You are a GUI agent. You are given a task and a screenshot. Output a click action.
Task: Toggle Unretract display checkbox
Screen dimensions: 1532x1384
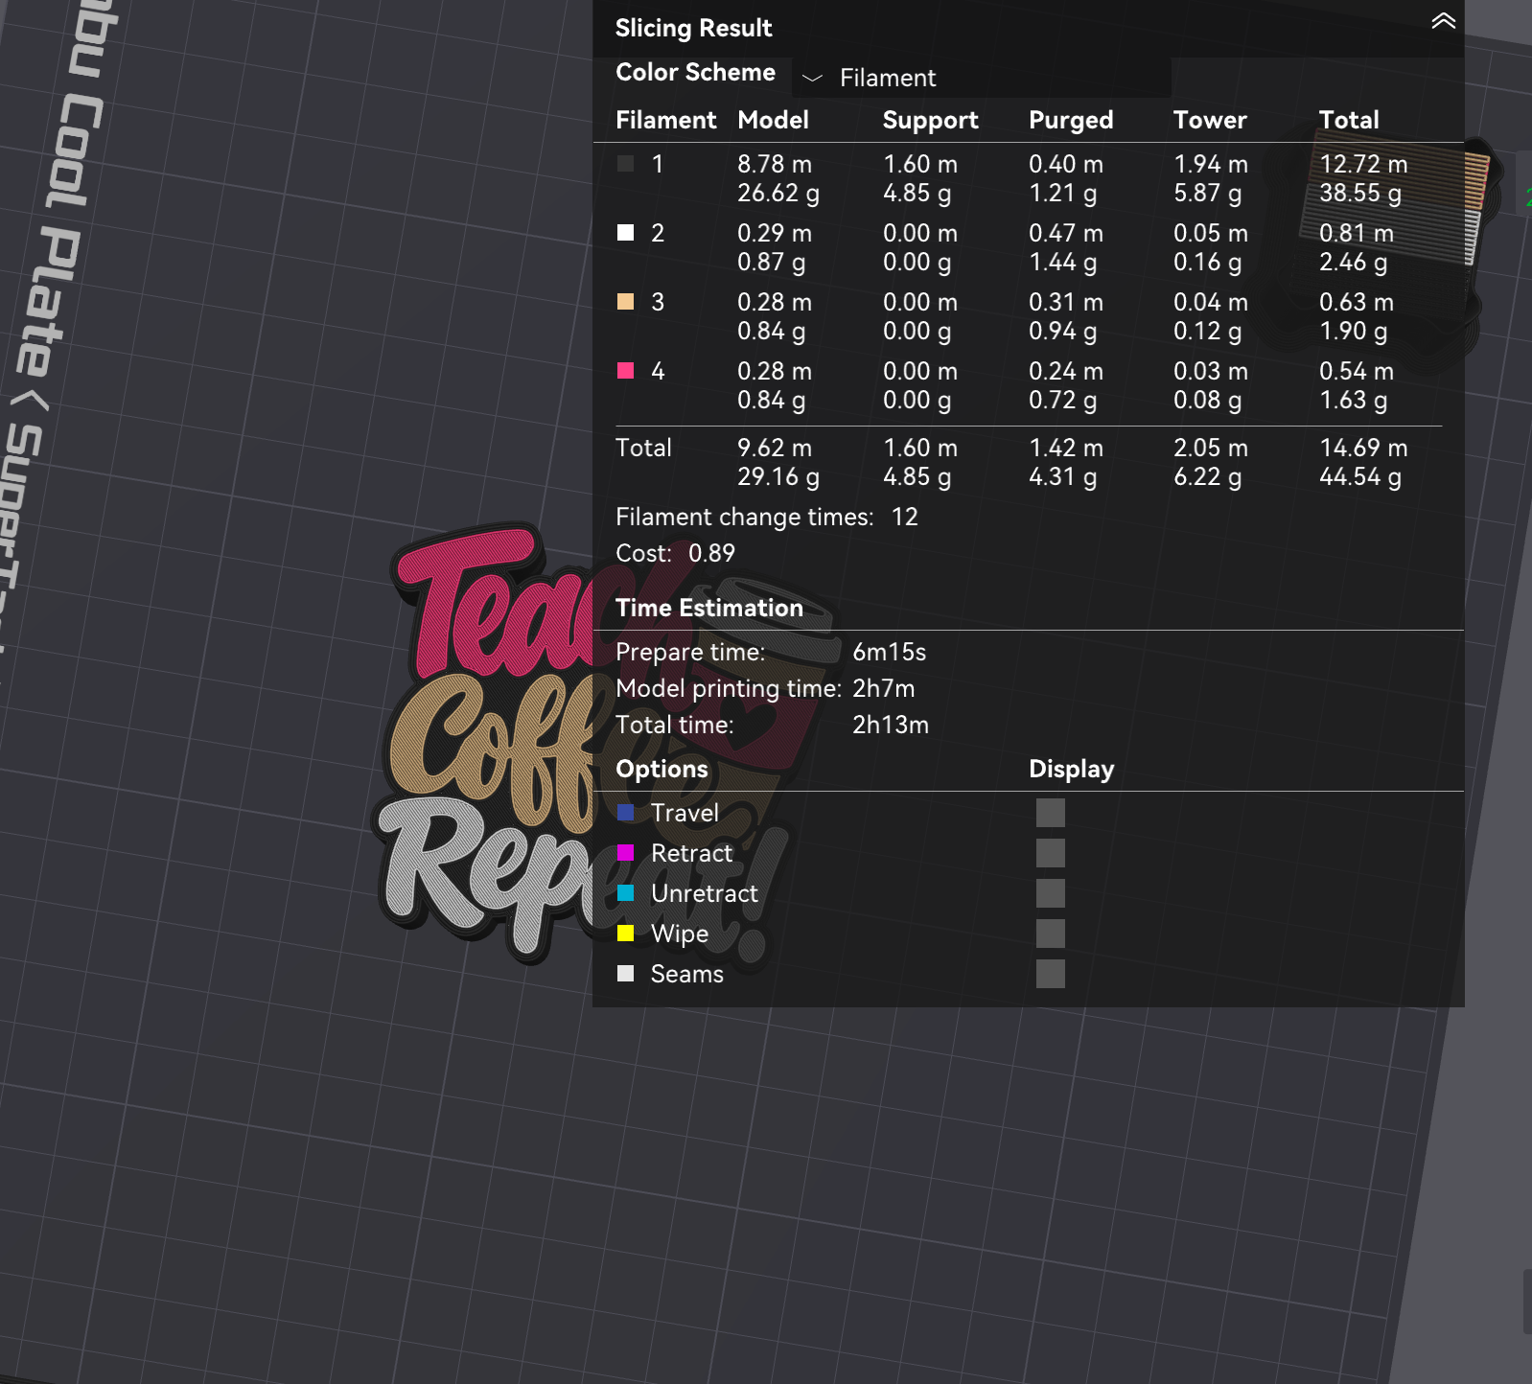click(1051, 893)
